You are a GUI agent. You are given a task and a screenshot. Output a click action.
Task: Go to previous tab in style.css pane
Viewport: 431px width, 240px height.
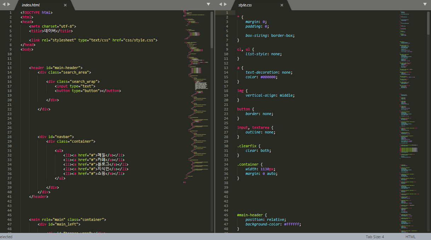[220, 4]
